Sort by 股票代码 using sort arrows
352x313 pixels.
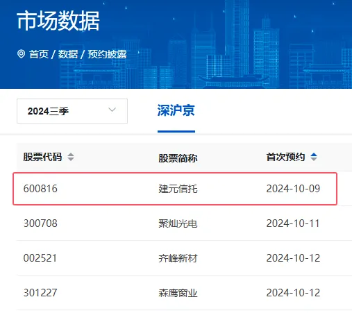pyautogui.click(x=71, y=157)
